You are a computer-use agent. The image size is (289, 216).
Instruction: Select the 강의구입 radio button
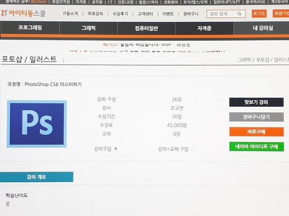116,148
